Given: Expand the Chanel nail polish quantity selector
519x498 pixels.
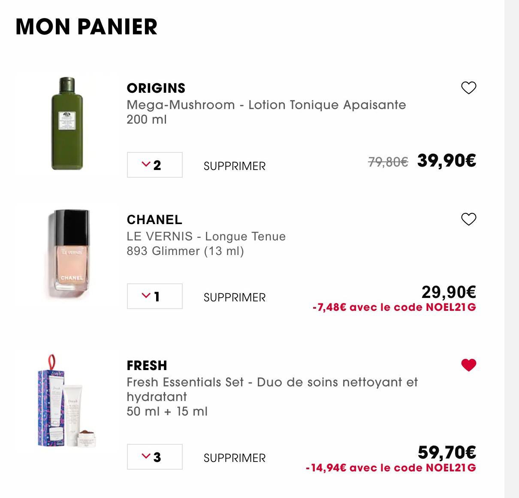Looking at the screenshot, I should coord(154,296).
